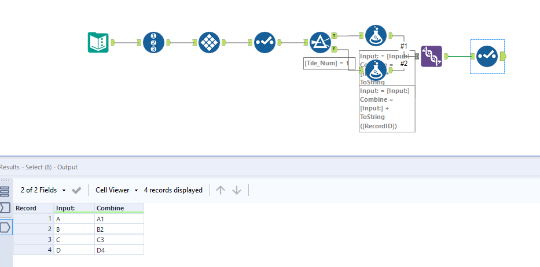The height and width of the screenshot is (267, 540).
Task: Click the Record column header
Action: point(34,208)
